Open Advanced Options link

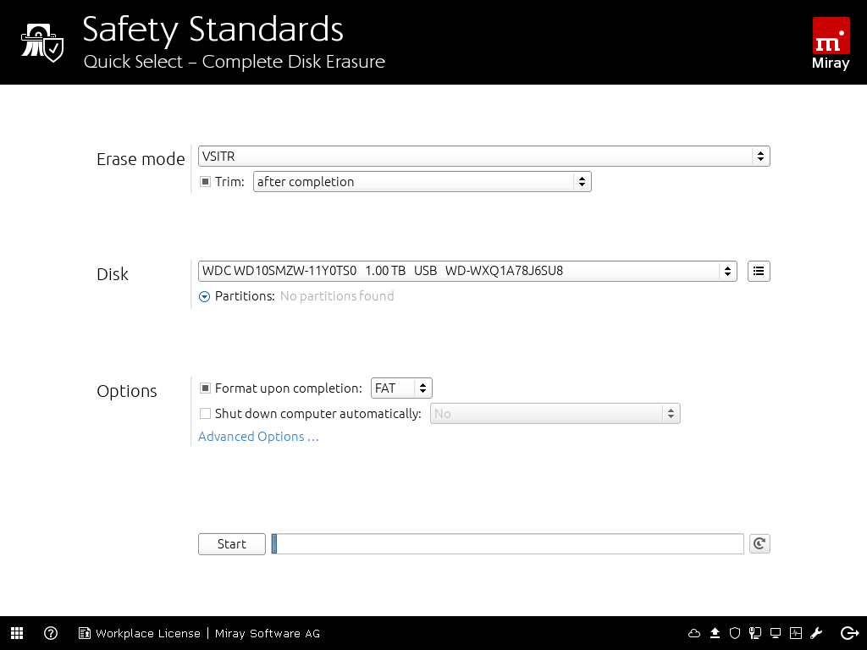tap(258, 437)
